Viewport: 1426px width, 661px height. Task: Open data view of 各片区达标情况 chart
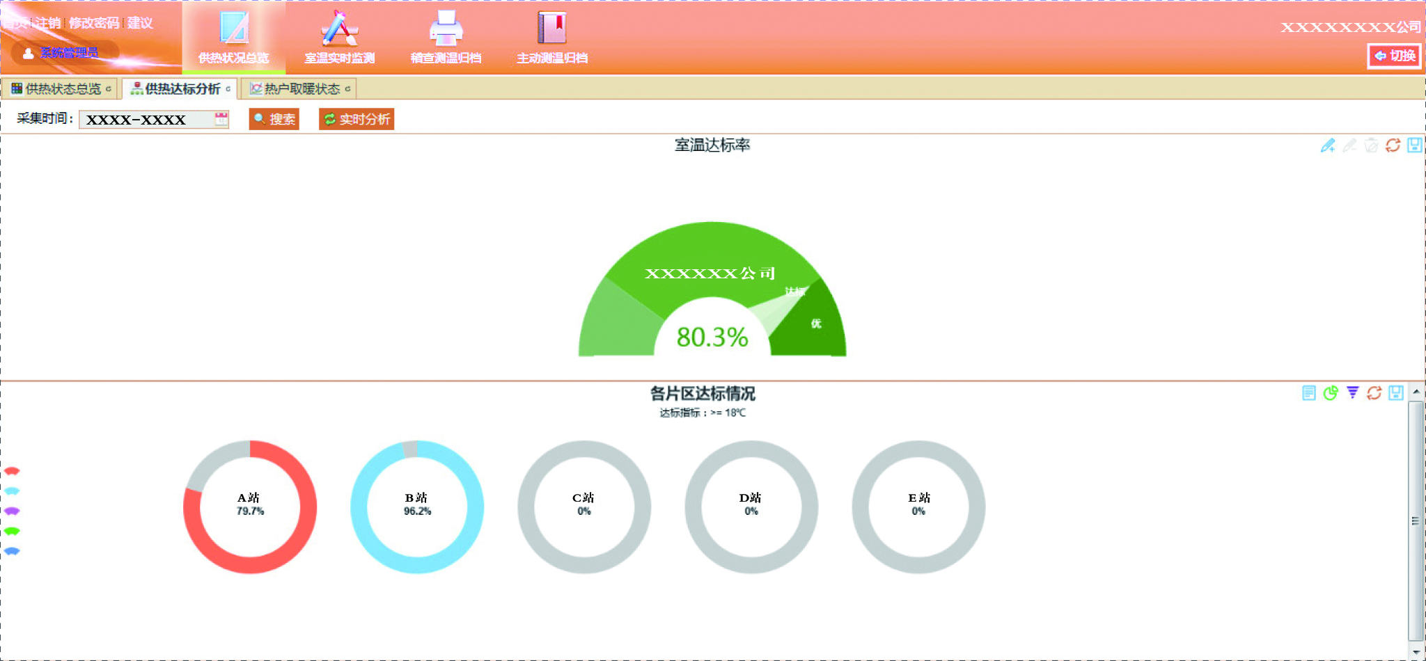[1309, 393]
